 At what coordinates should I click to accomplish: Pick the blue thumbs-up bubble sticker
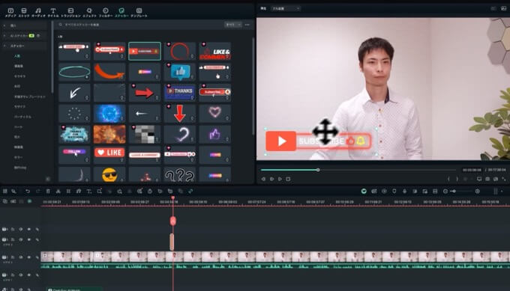(179, 72)
